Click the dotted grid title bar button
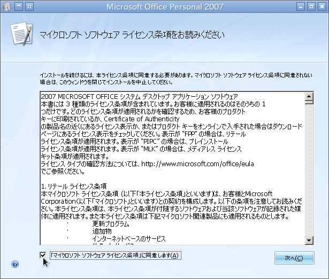Viewport: 329px width, 279px height. coord(29,6)
